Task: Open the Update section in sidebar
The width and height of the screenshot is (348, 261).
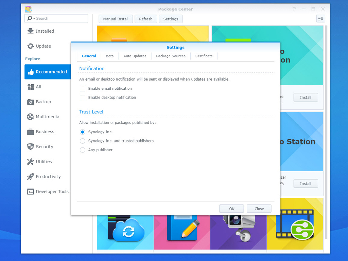Action: [x=39, y=46]
